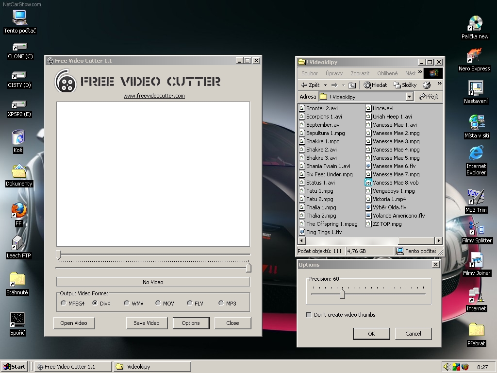497x373 pixels.
Task: Open the Nást menu in Videoklipy
Action: (x=410, y=73)
